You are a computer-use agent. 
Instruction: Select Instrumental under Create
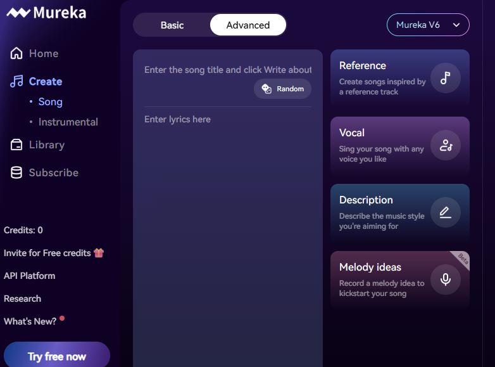[68, 122]
